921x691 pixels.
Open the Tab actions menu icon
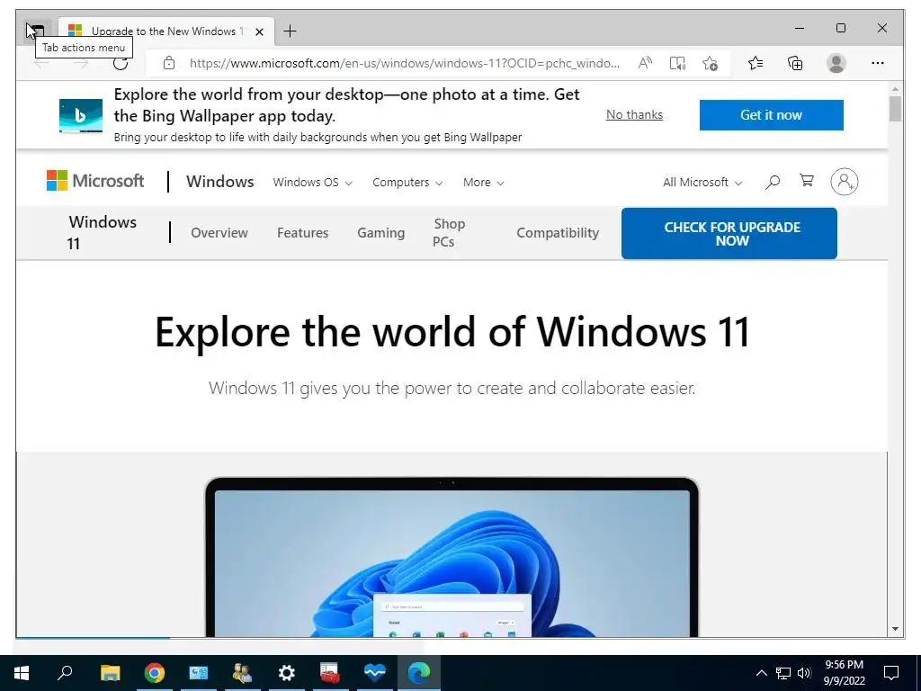pos(36,30)
